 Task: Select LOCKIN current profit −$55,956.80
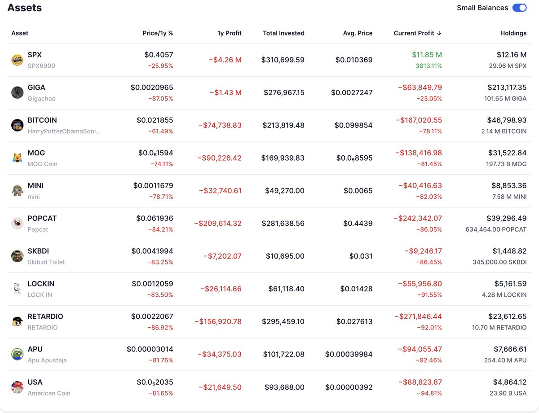point(420,284)
